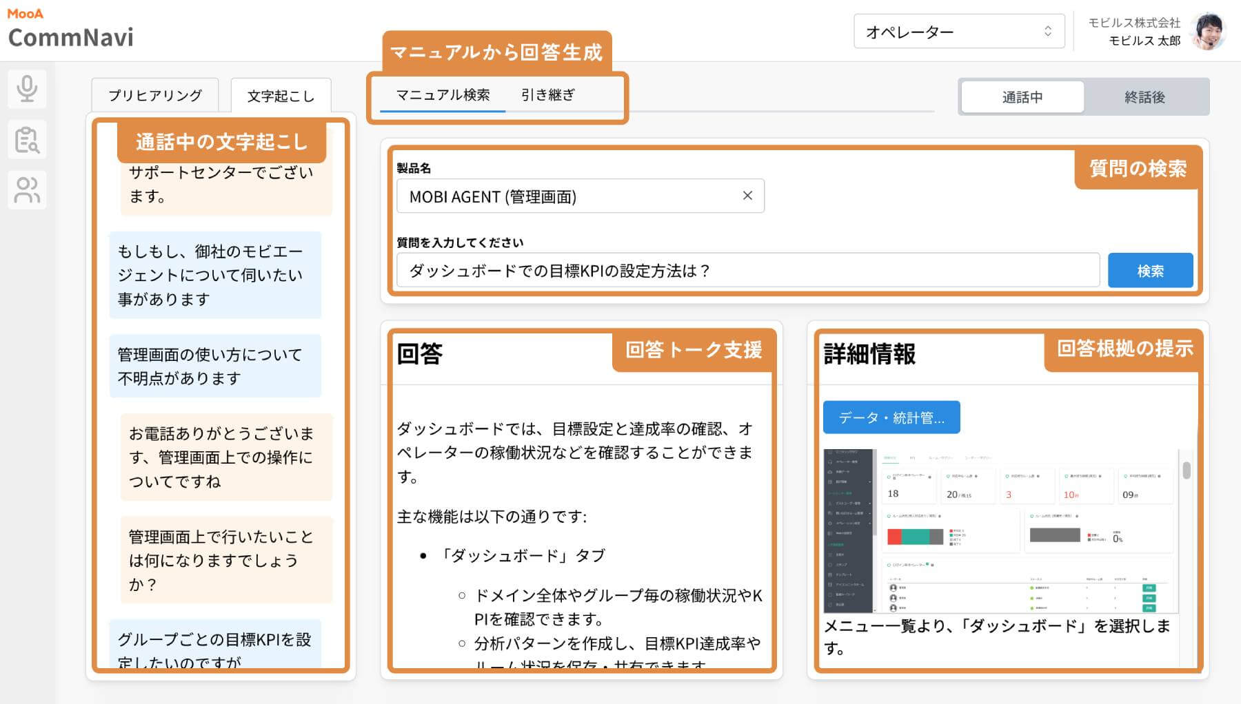Viewport: 1241px width, 704px height.
Task: Click the モビルス株式会社 company name
Action: (1134, 23)
